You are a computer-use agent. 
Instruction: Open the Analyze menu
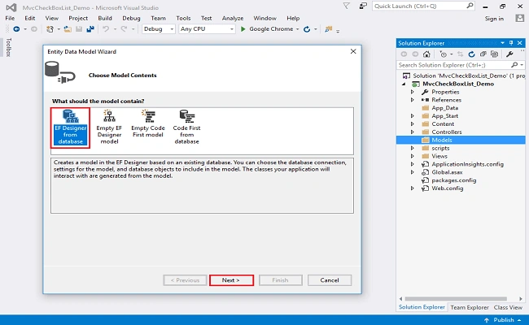coord(233,18)
